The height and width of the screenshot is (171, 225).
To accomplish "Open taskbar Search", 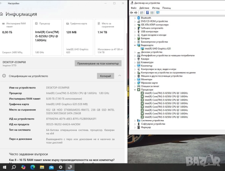I will click(14, 167).
